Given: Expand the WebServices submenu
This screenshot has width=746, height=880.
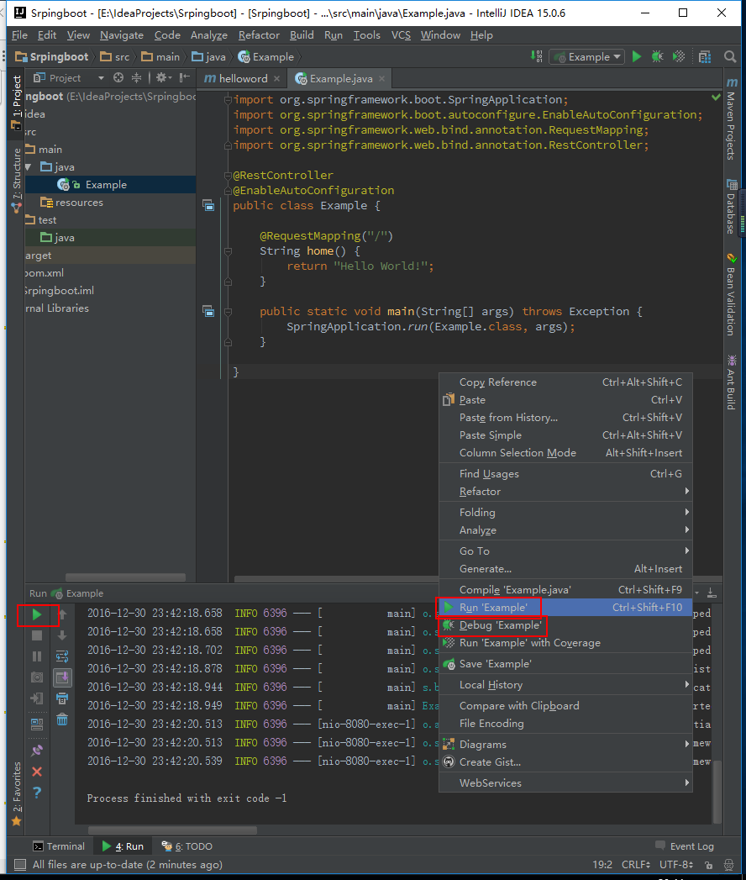Looking at the screenshot, I should tap(565, 783).
